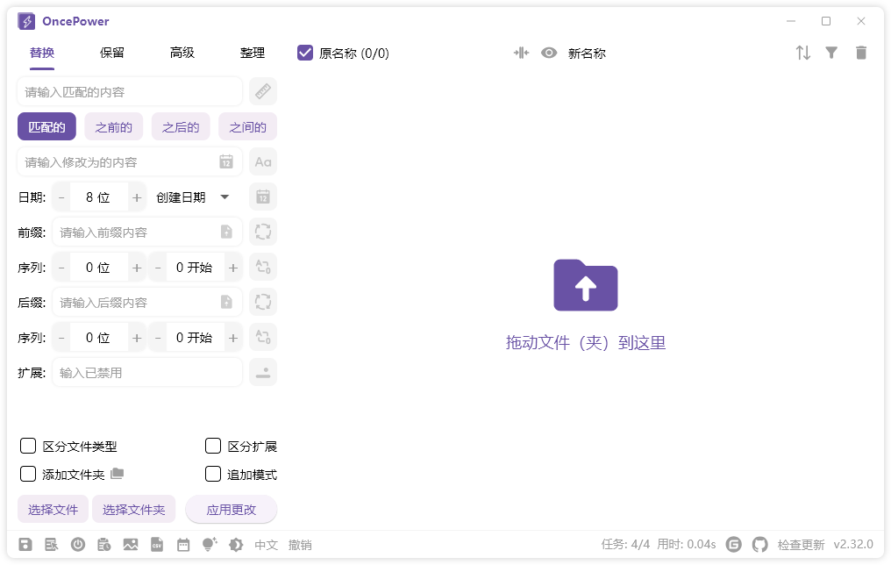Toggle the eye icon next to 新名称
Screen dimensions: 891x565
(549, 53)
